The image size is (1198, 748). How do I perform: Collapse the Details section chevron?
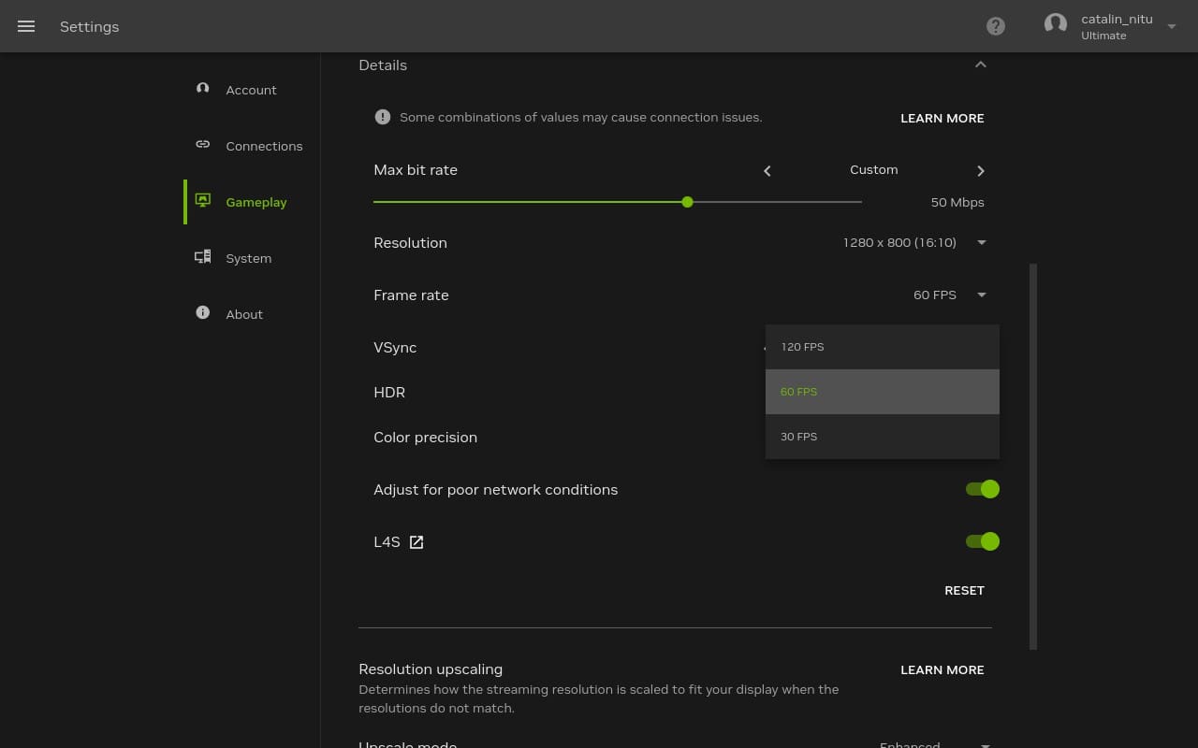980,65
